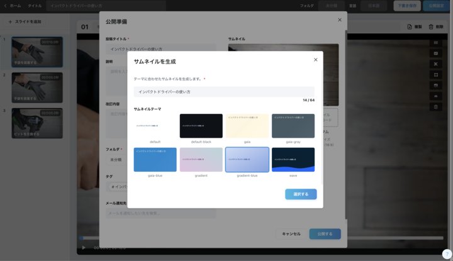Add a slide with スライドを追加
Screen dimensions: 453x261
click(25, 21)
